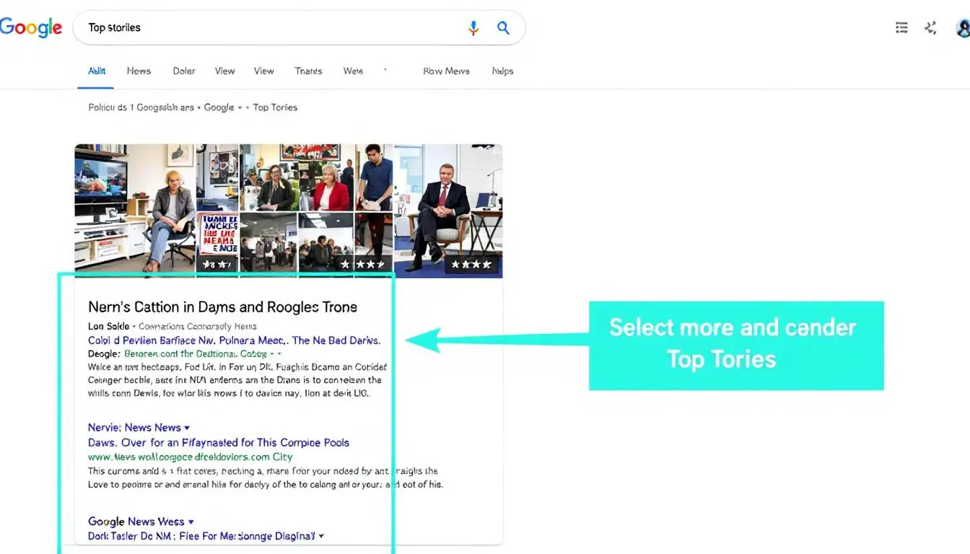Expand dropdown arrow after 'Google' in breadcrumb
970x554 pixels.
coord(240,107)
